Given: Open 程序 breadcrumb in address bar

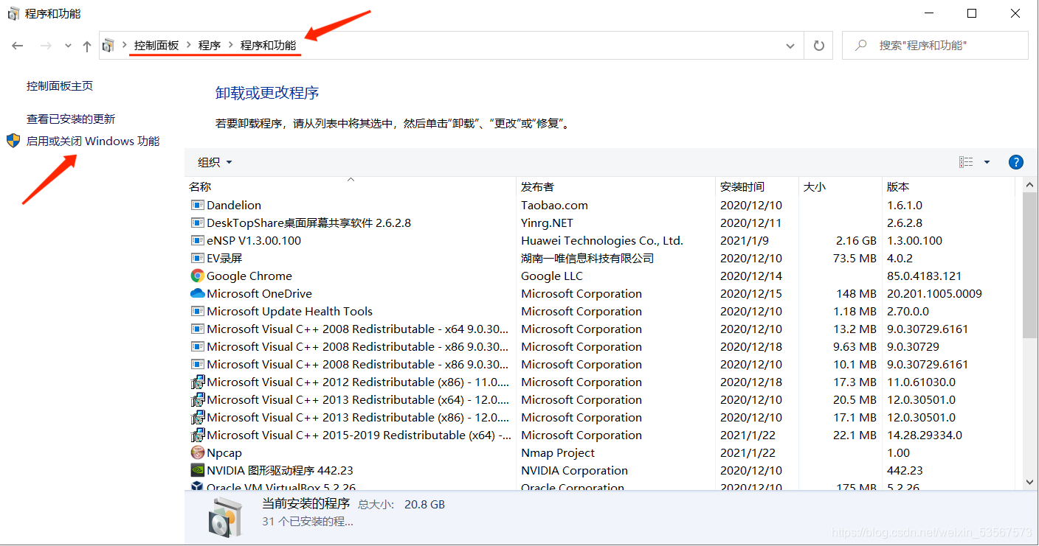Looking at the screenshot, I should [210, 46].
